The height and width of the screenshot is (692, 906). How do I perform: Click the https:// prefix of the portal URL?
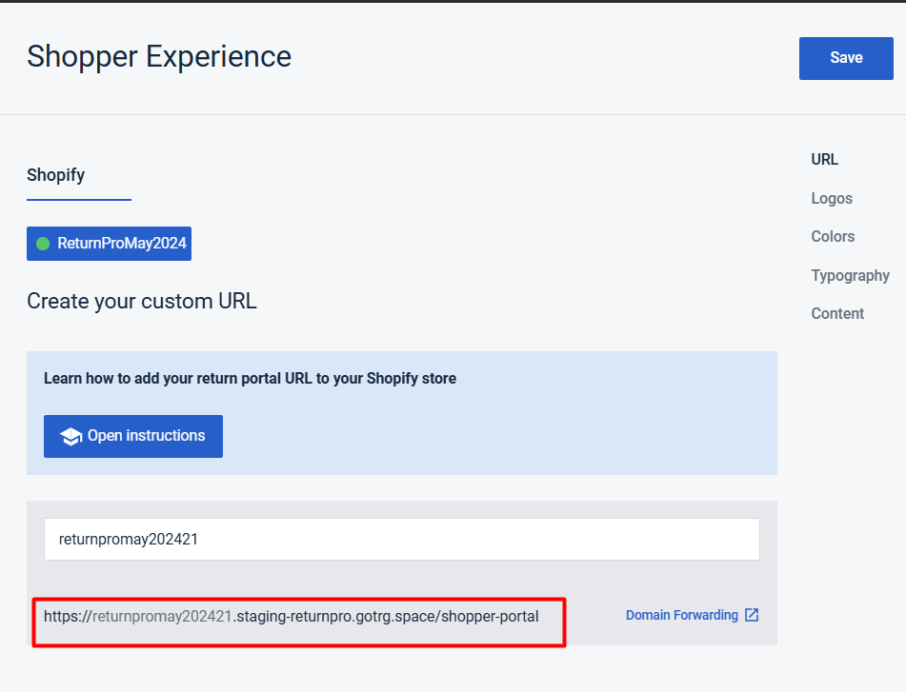click(68, 616)
